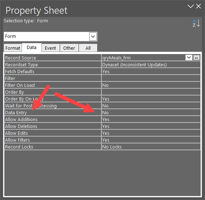Viewport: 205px width, 200px height.
Task: Close the Property Sheet pane
Action: point(199,6)
